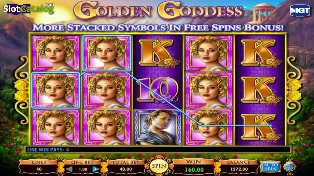Select the bottom K symbol on the fifth reel
This screenshot has height=176, width=314.
click(x=260, y=127)
